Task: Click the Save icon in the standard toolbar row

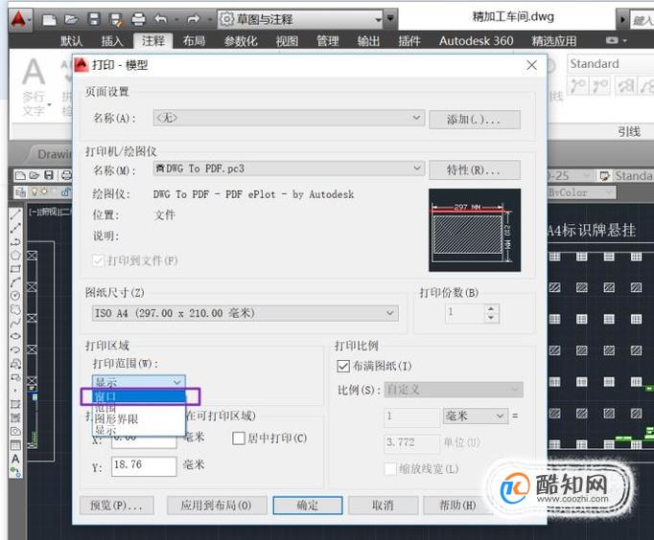Action: [x=49, y=175]
